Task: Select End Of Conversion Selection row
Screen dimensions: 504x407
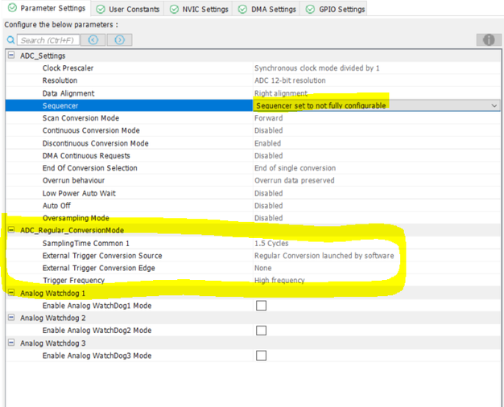Action: (253, 168)
